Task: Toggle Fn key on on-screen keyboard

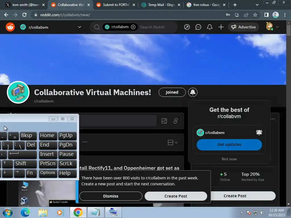Action: tap(31, 173)
